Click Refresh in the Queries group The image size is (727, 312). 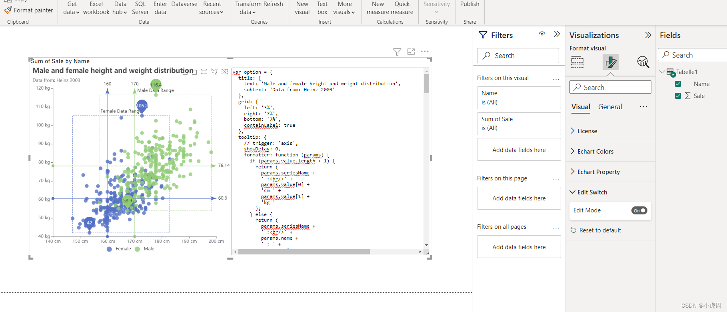point(272,4)
